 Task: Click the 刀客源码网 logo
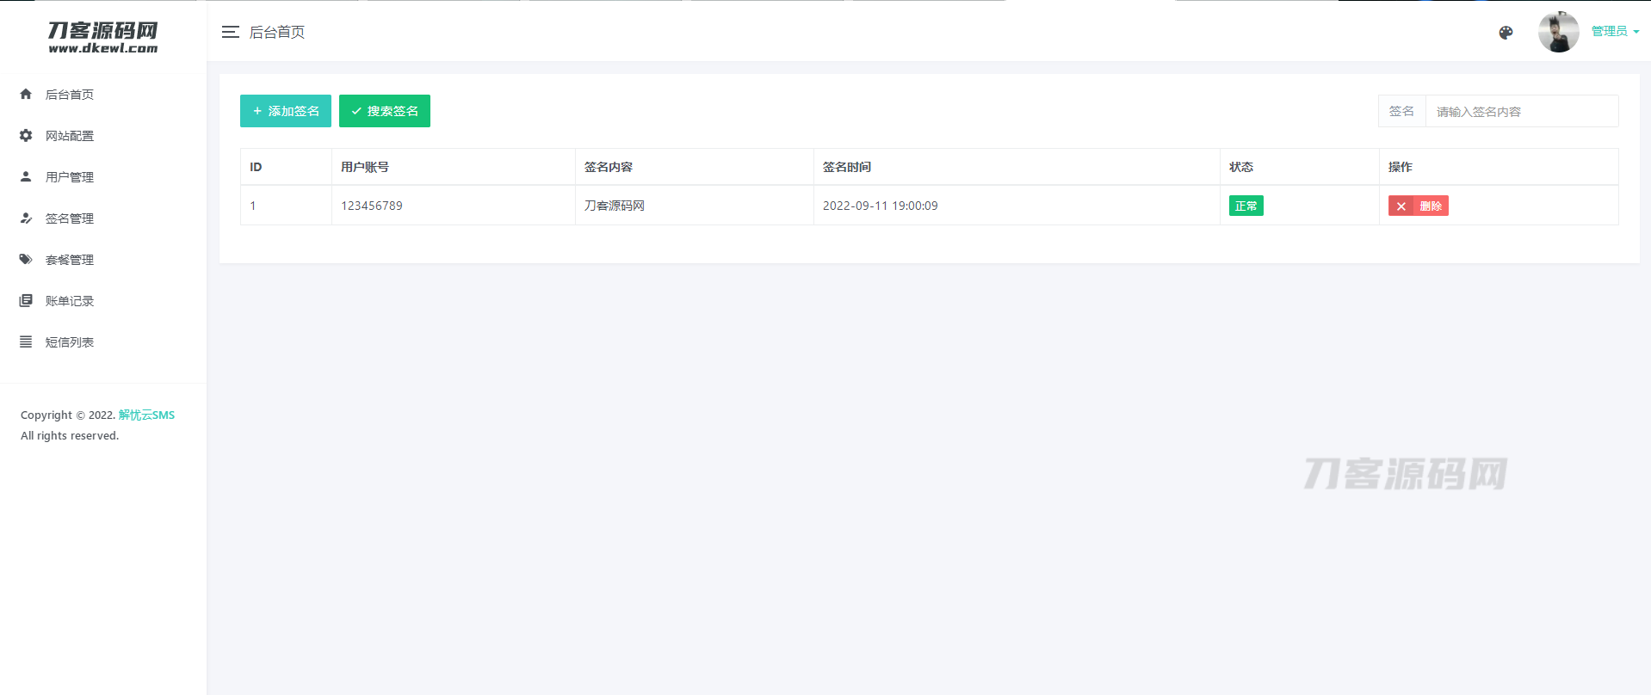[x=103, y=37]
